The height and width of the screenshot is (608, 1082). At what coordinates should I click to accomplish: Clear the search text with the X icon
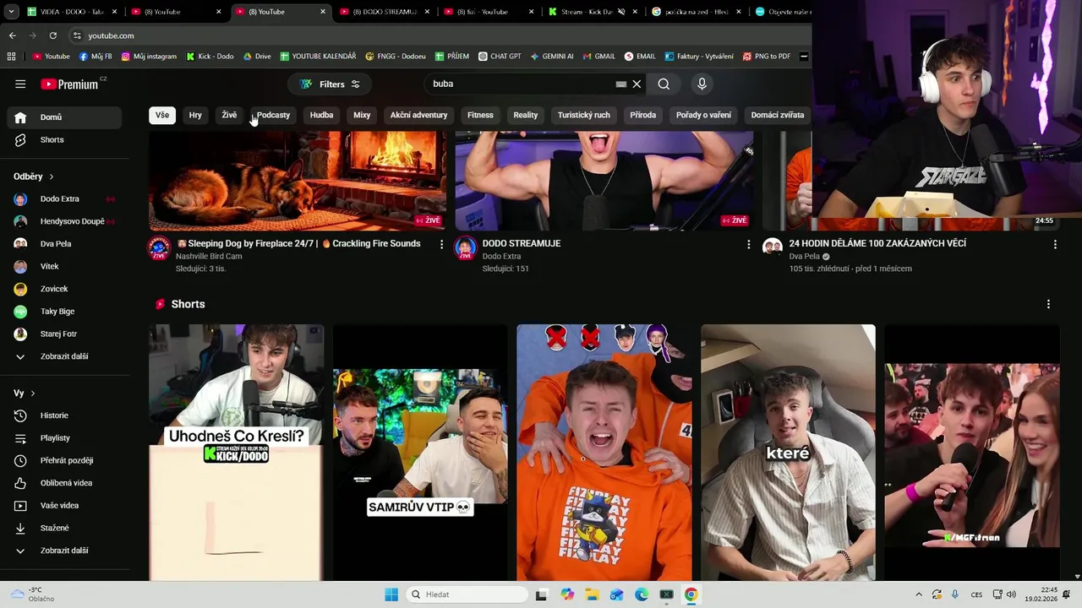(x=637, y=84)
